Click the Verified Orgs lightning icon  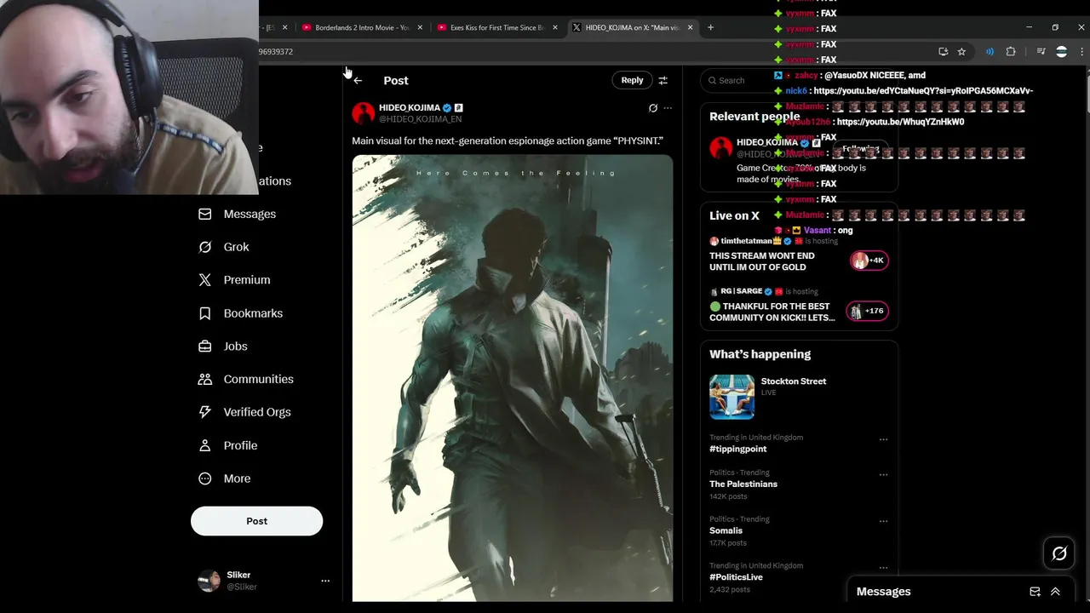(x=204, y=412)
